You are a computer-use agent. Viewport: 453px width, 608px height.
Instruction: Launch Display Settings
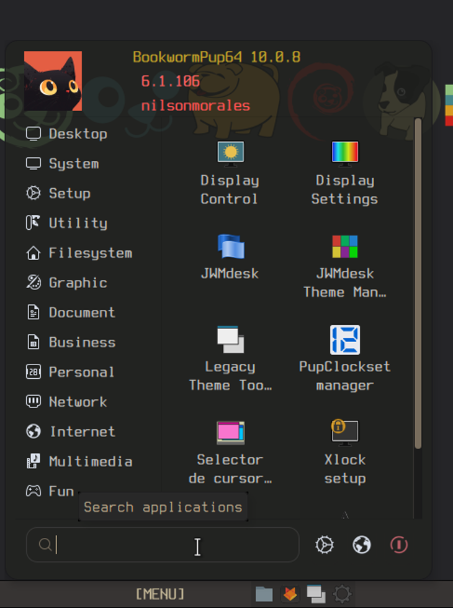[344, 173]
